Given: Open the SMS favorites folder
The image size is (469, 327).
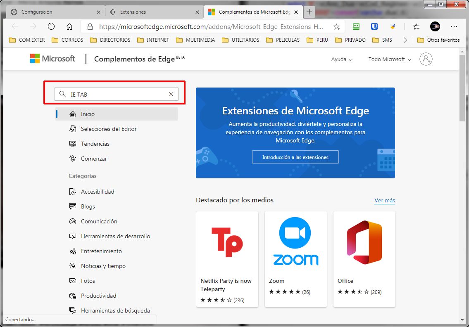Looking at the screenshot, I should tap(382, 40).
